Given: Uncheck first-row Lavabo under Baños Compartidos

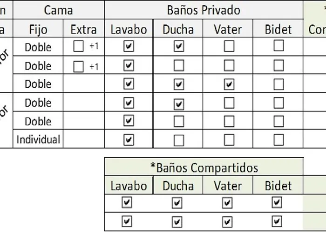Looking at the screenshot, I should click(x=126, y=203).
